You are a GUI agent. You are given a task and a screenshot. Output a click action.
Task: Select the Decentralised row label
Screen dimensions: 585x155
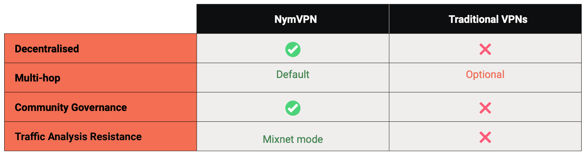(47, 49)
